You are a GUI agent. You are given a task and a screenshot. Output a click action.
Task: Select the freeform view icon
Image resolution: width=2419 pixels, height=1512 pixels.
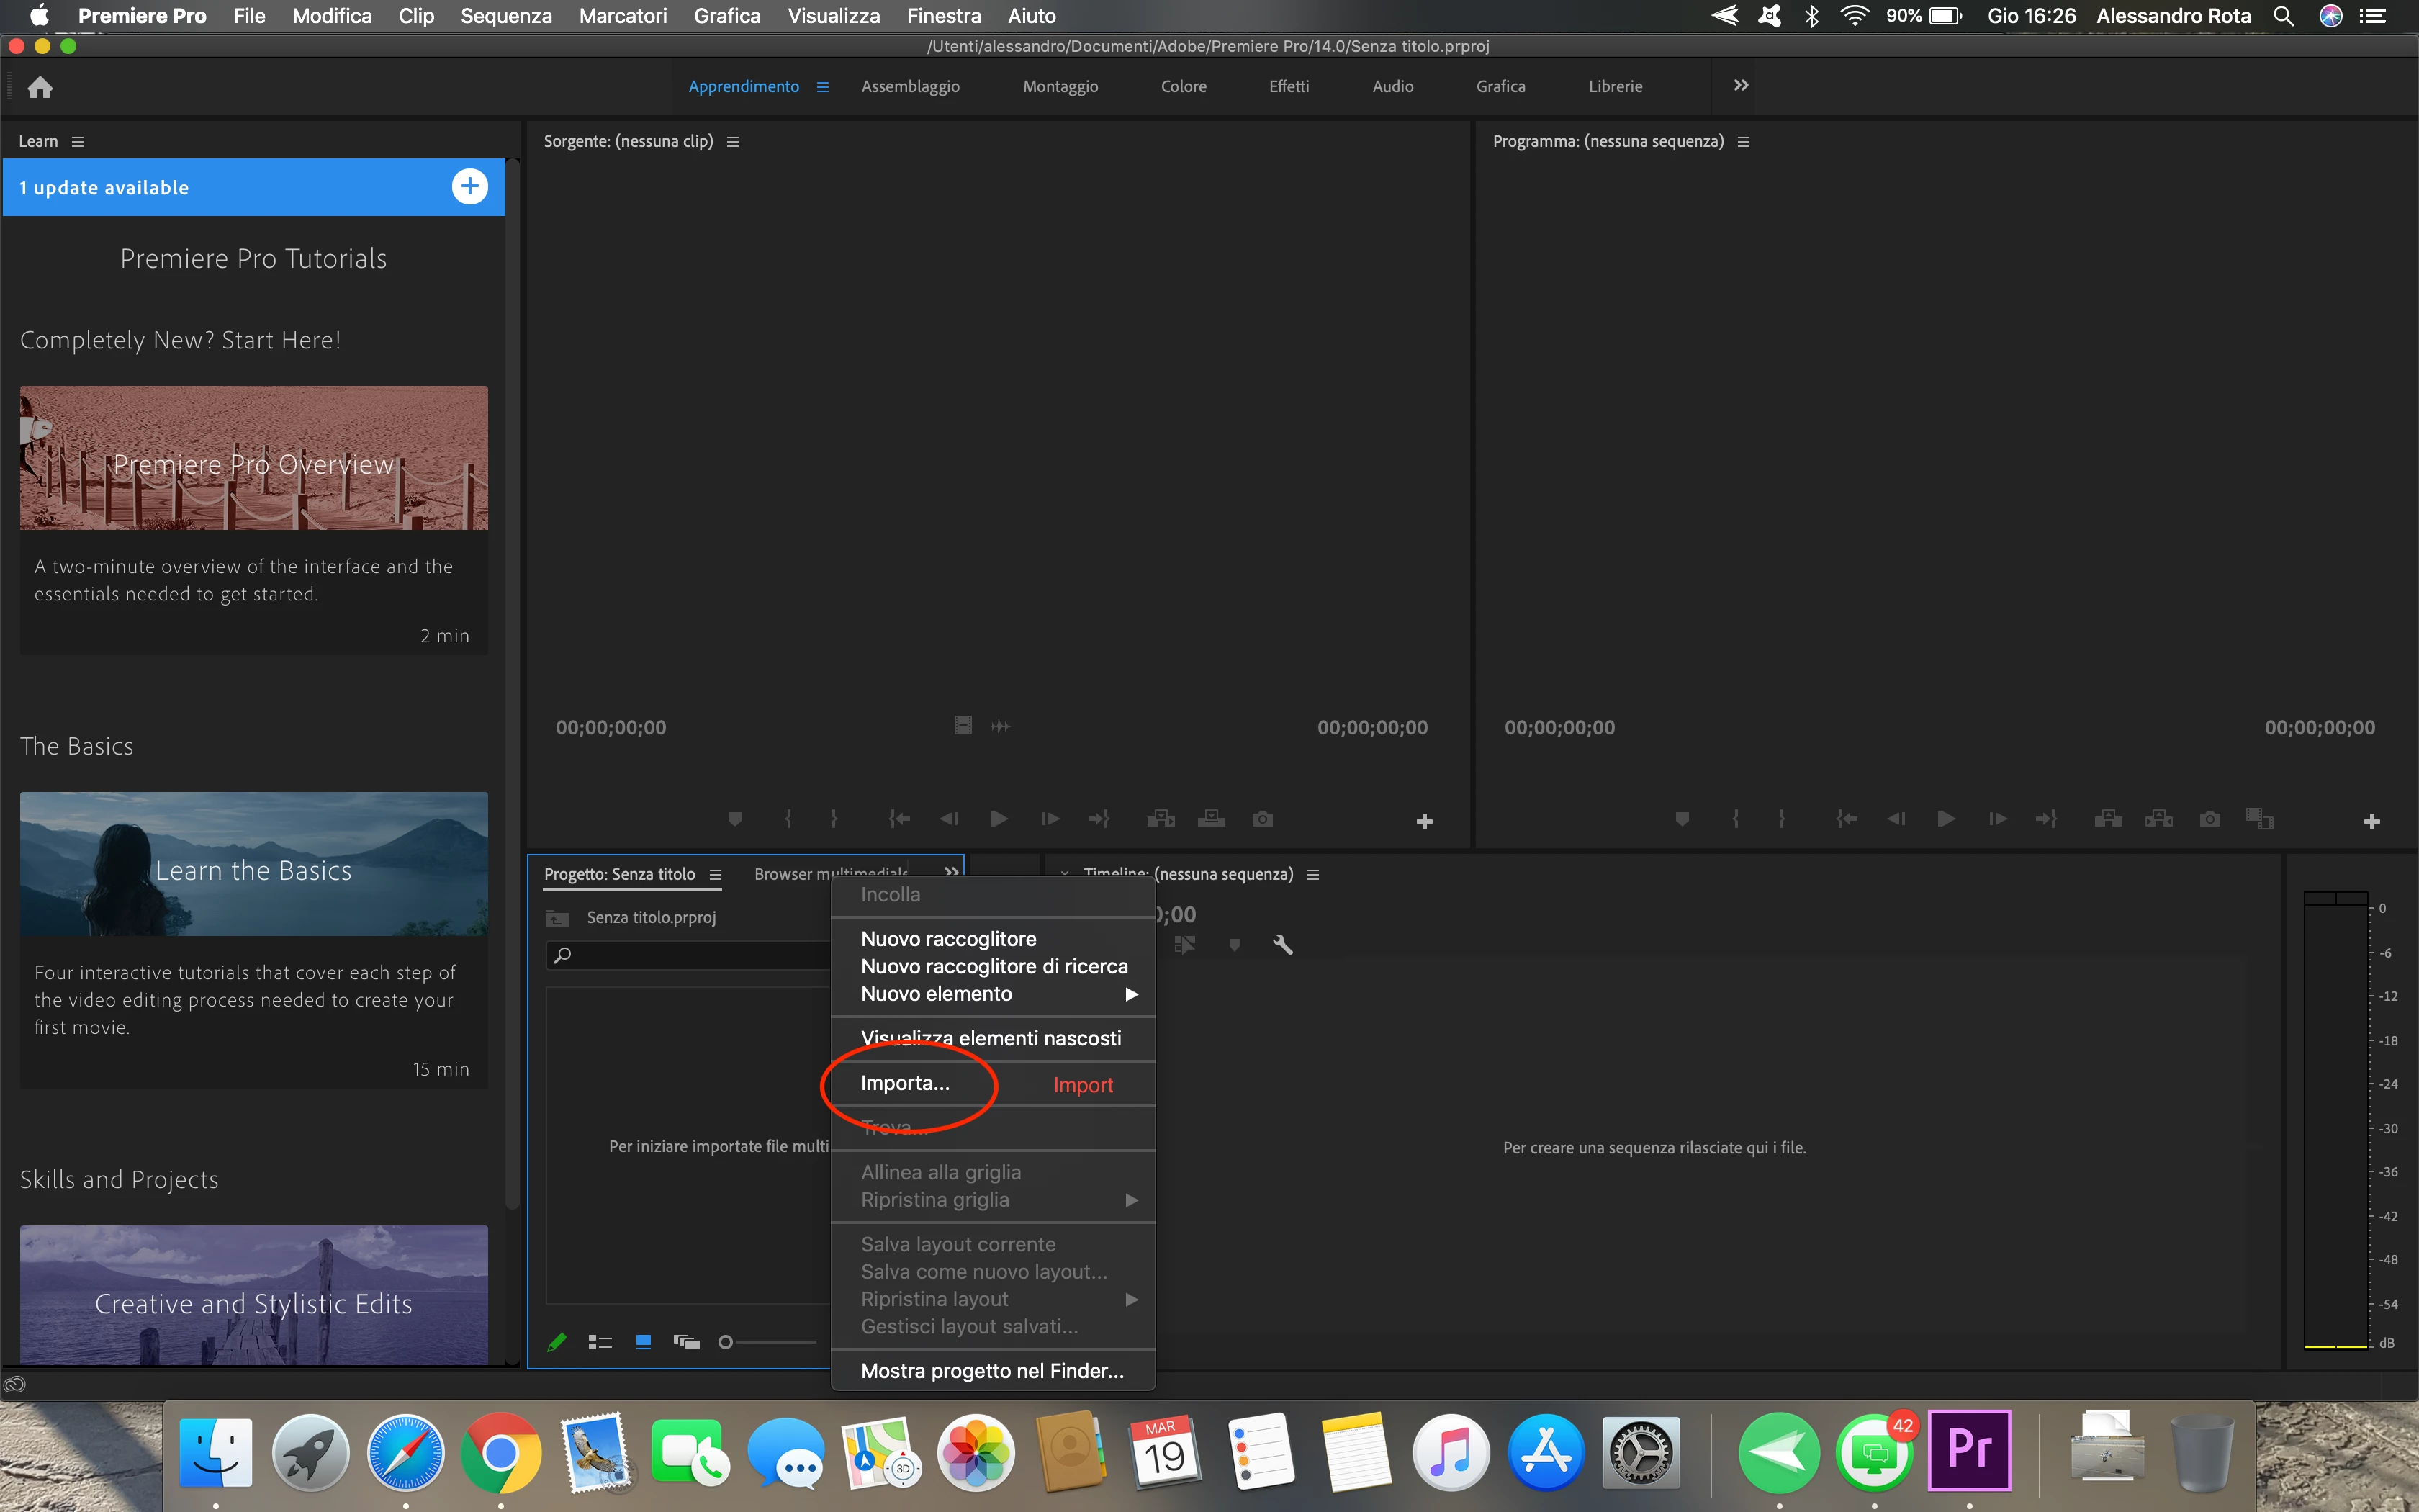coord(687,1342)
